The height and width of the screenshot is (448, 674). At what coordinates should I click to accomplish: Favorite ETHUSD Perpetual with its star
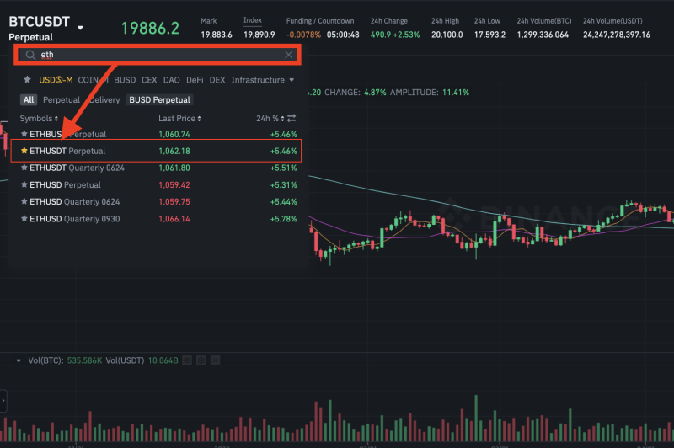point(24,184)
